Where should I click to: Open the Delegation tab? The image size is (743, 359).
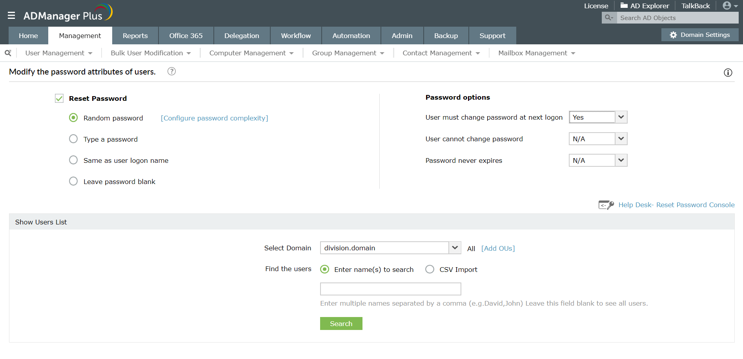tap(242, 36)
